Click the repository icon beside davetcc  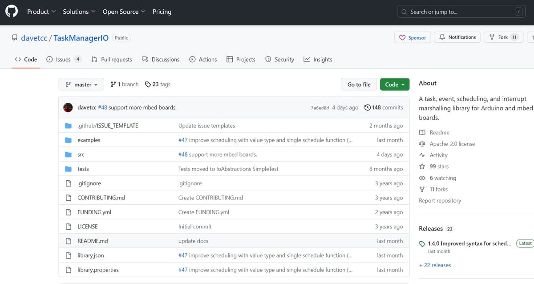(15, 38)
